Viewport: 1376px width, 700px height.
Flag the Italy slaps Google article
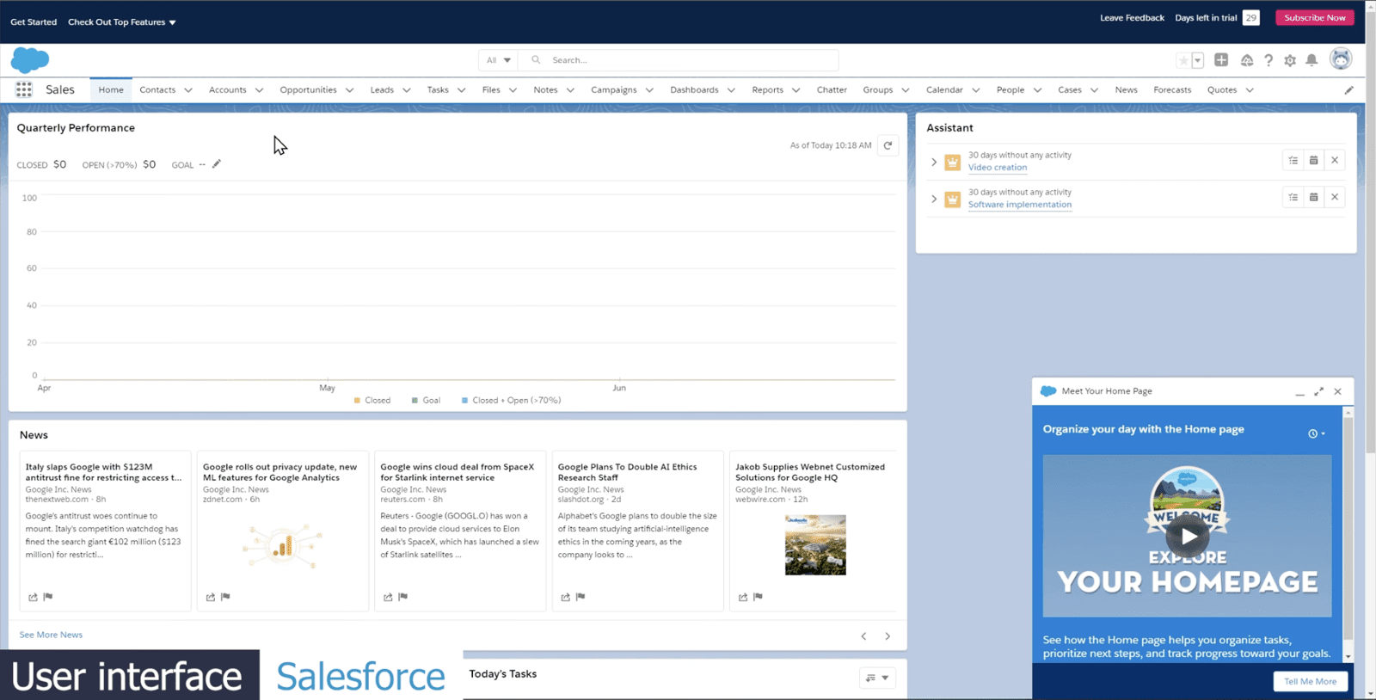[x=48, y=597]
